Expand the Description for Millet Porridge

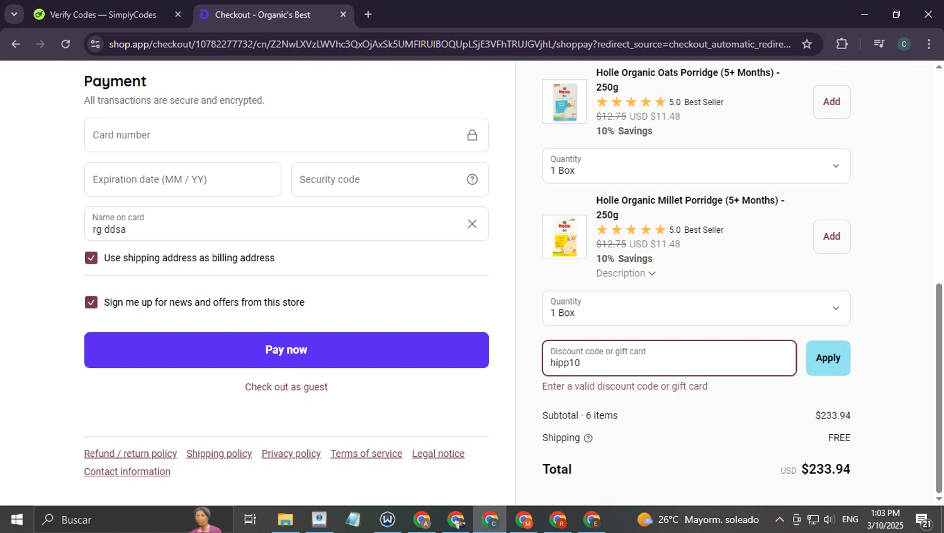click(x=626, y=274)
